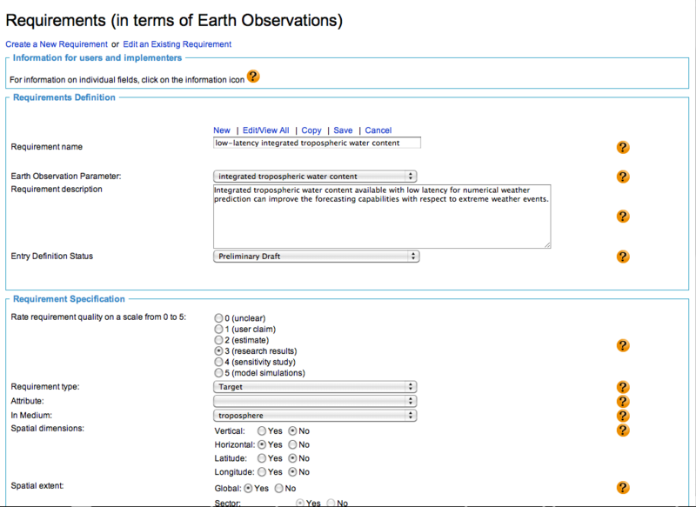Click help icon for requirement quality rating

pyautogui.click(x=622, y=345)
